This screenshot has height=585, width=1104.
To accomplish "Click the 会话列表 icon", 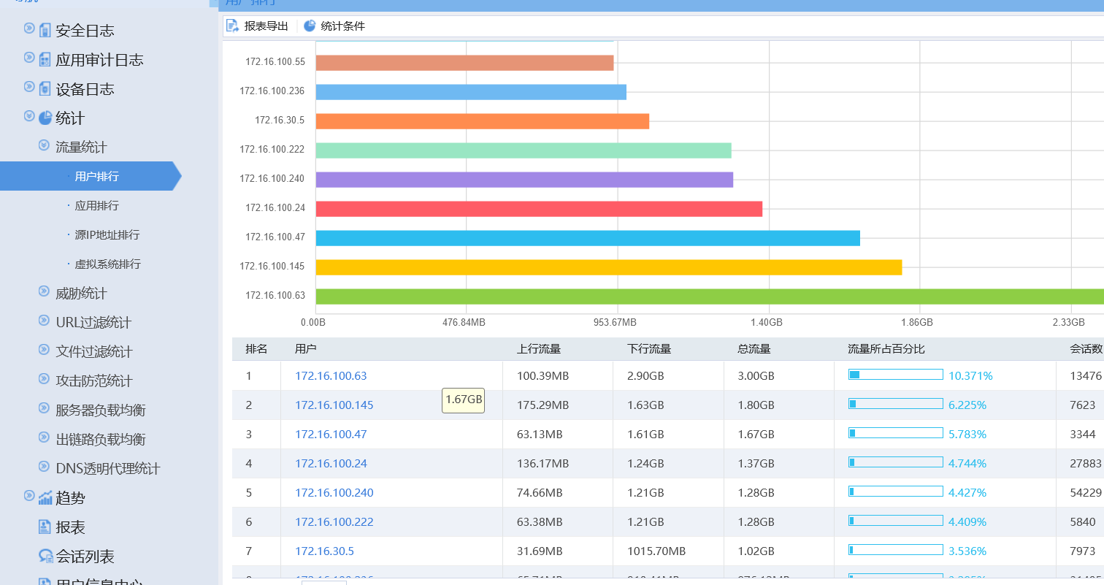I will (x=45, y=557).
